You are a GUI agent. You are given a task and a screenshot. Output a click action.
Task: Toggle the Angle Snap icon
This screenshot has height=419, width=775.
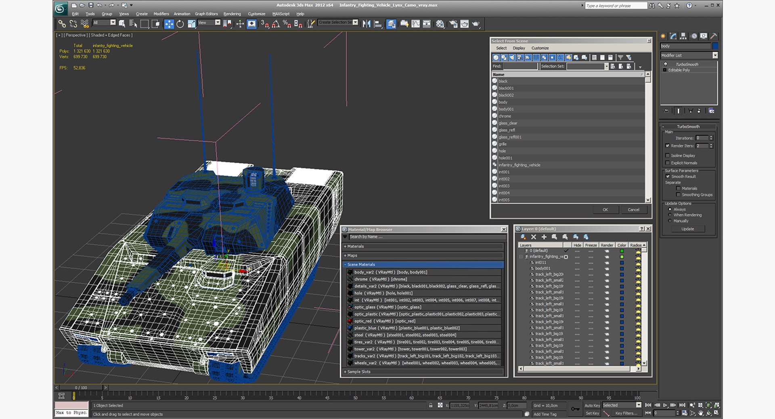pos(276,24)
